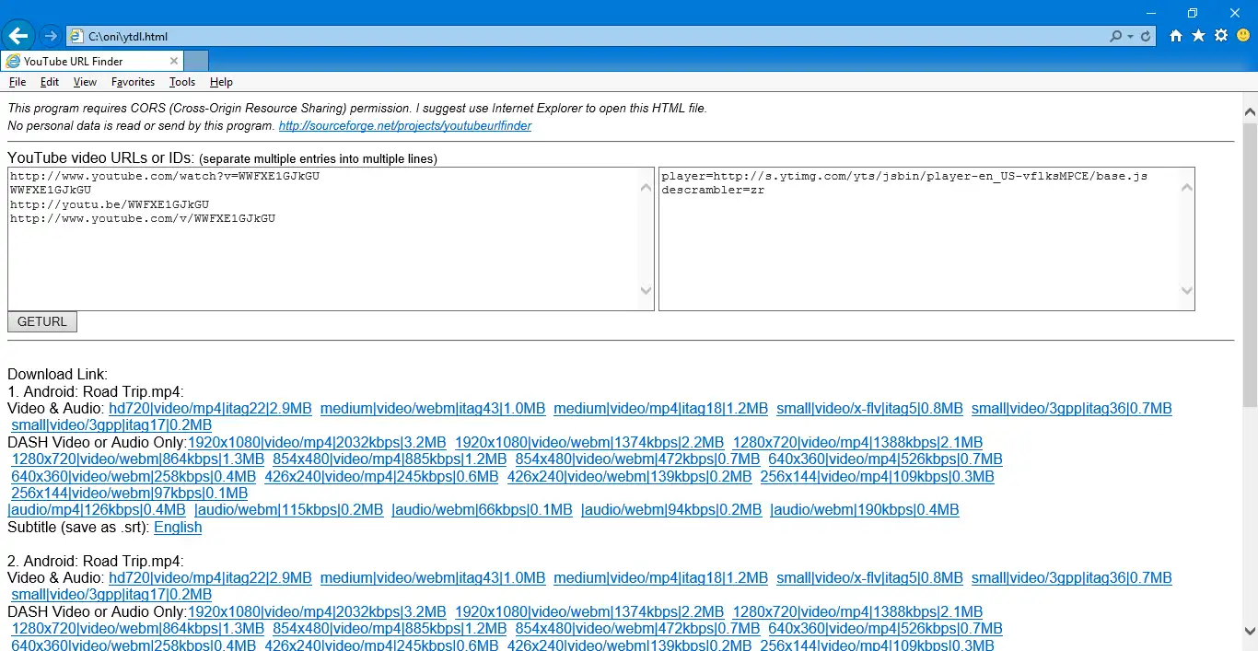The height and width of the screenshot is (651, 1258).
Task: Open entry 1 426x240 webm 139kbps link
Action: pos(629,476)
